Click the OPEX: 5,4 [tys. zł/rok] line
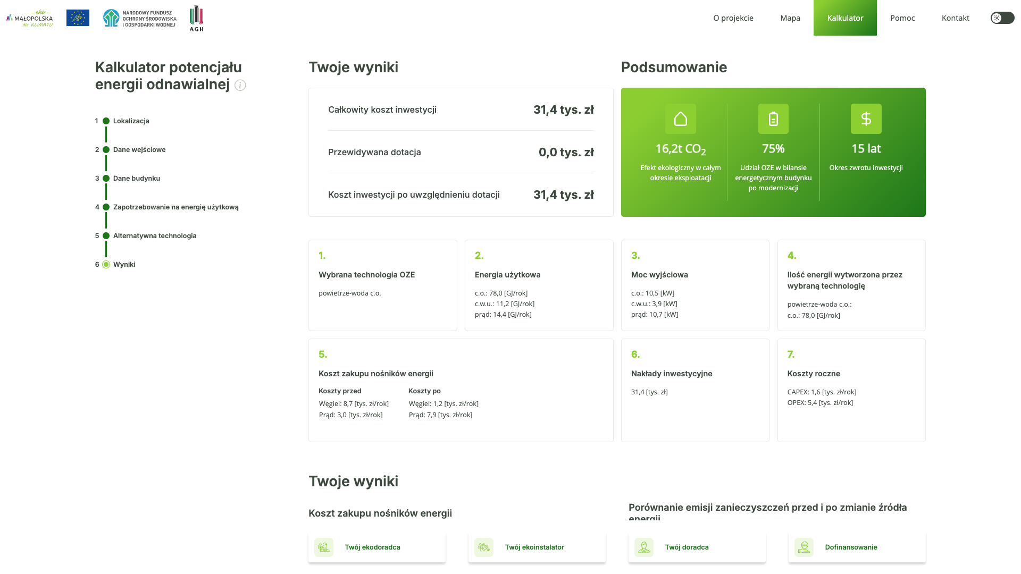 tap(820, 403)
